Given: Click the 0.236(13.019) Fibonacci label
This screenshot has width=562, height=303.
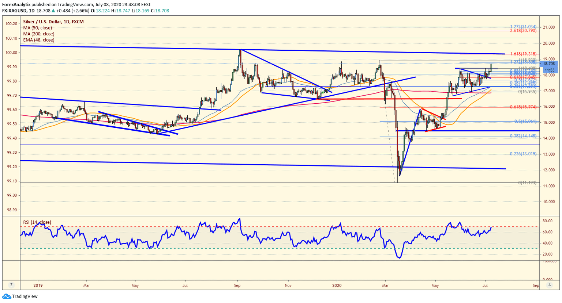Looking at the screenshot, I should tap(524, 154).
